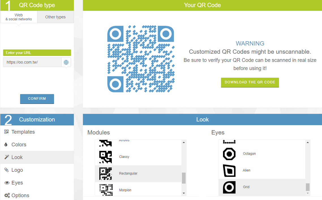Open the Eyes customization section

tap(37, 182)
